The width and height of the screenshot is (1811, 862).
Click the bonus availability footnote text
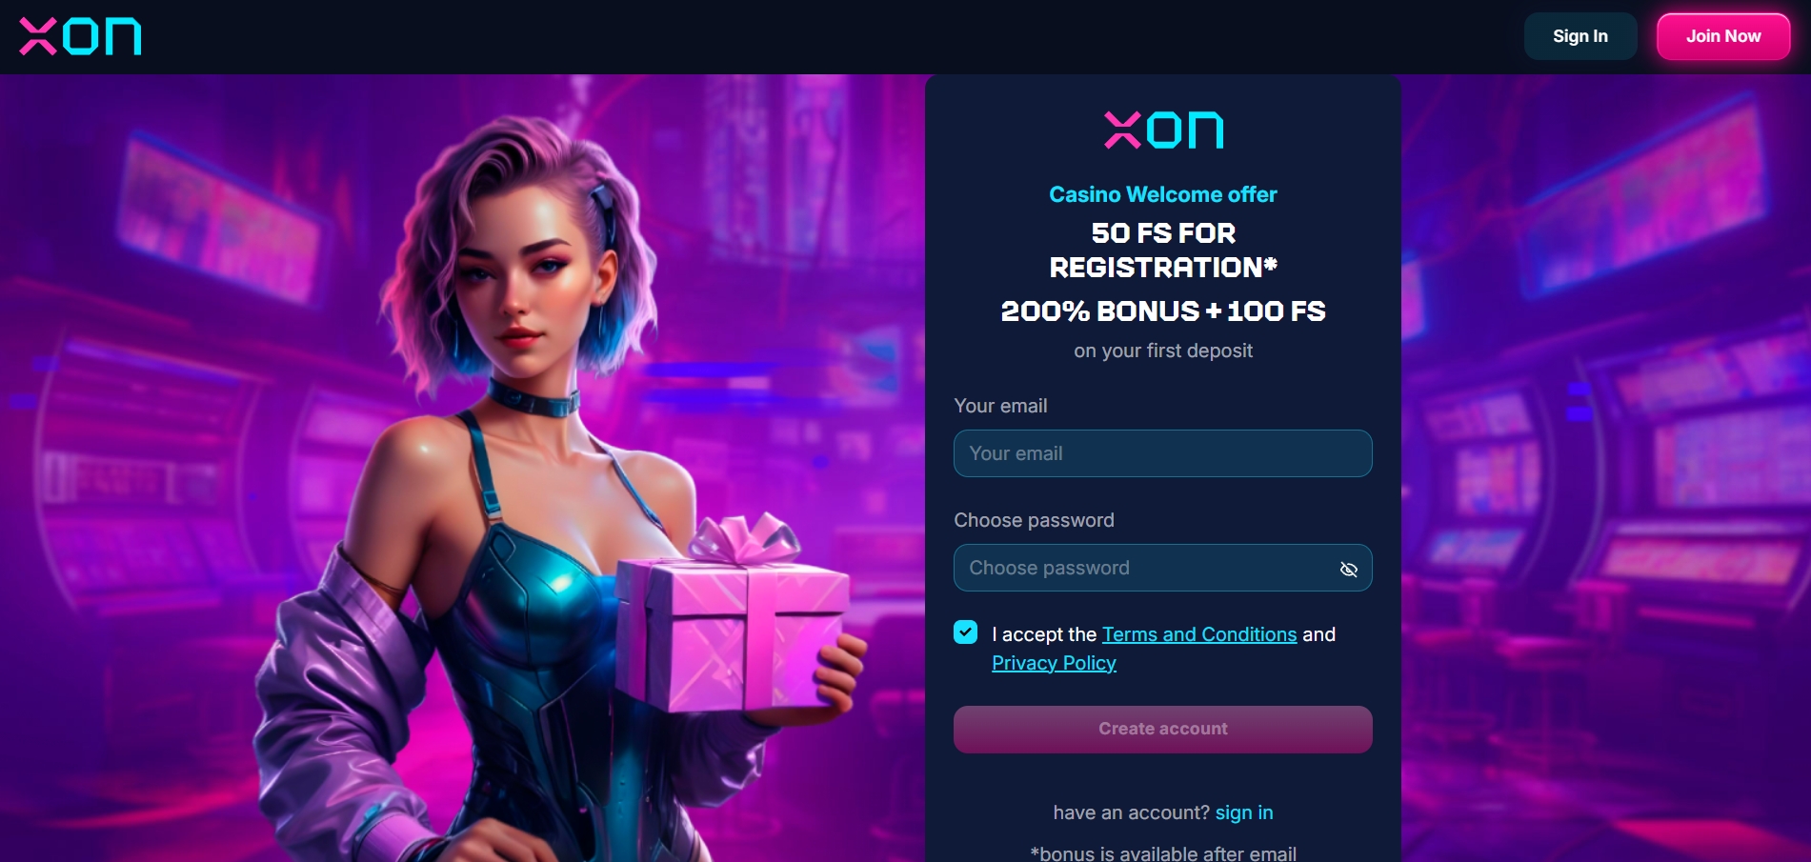(x=1163, y=853)
